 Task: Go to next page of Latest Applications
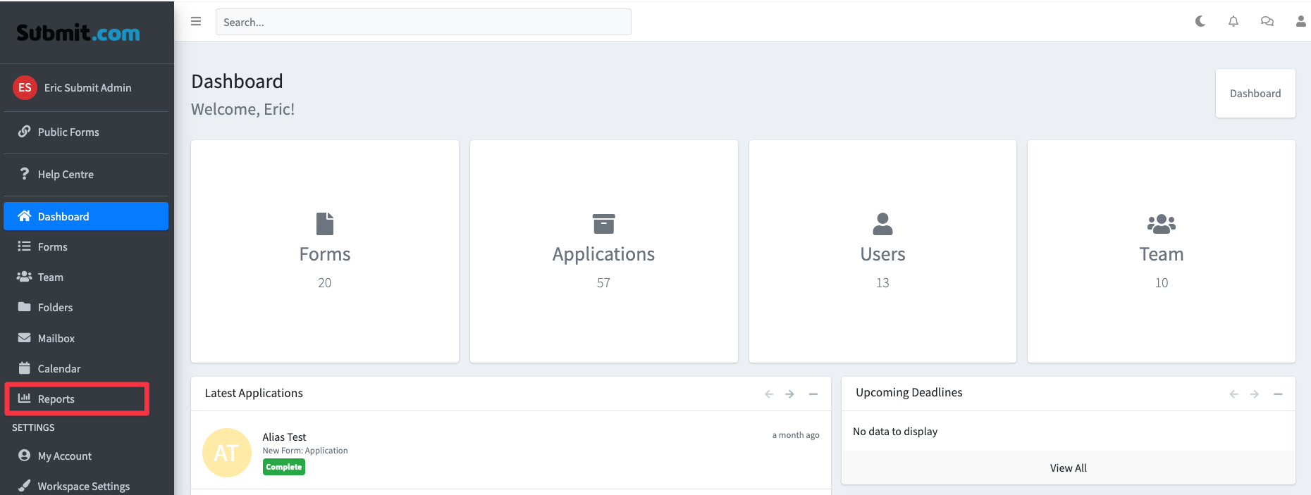(789, 394)
